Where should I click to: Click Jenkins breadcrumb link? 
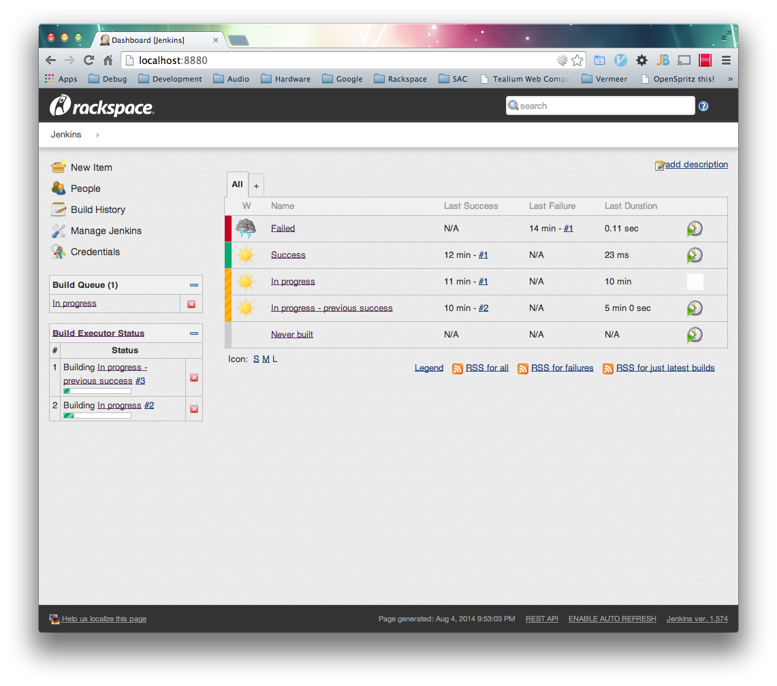click(66, 135)
